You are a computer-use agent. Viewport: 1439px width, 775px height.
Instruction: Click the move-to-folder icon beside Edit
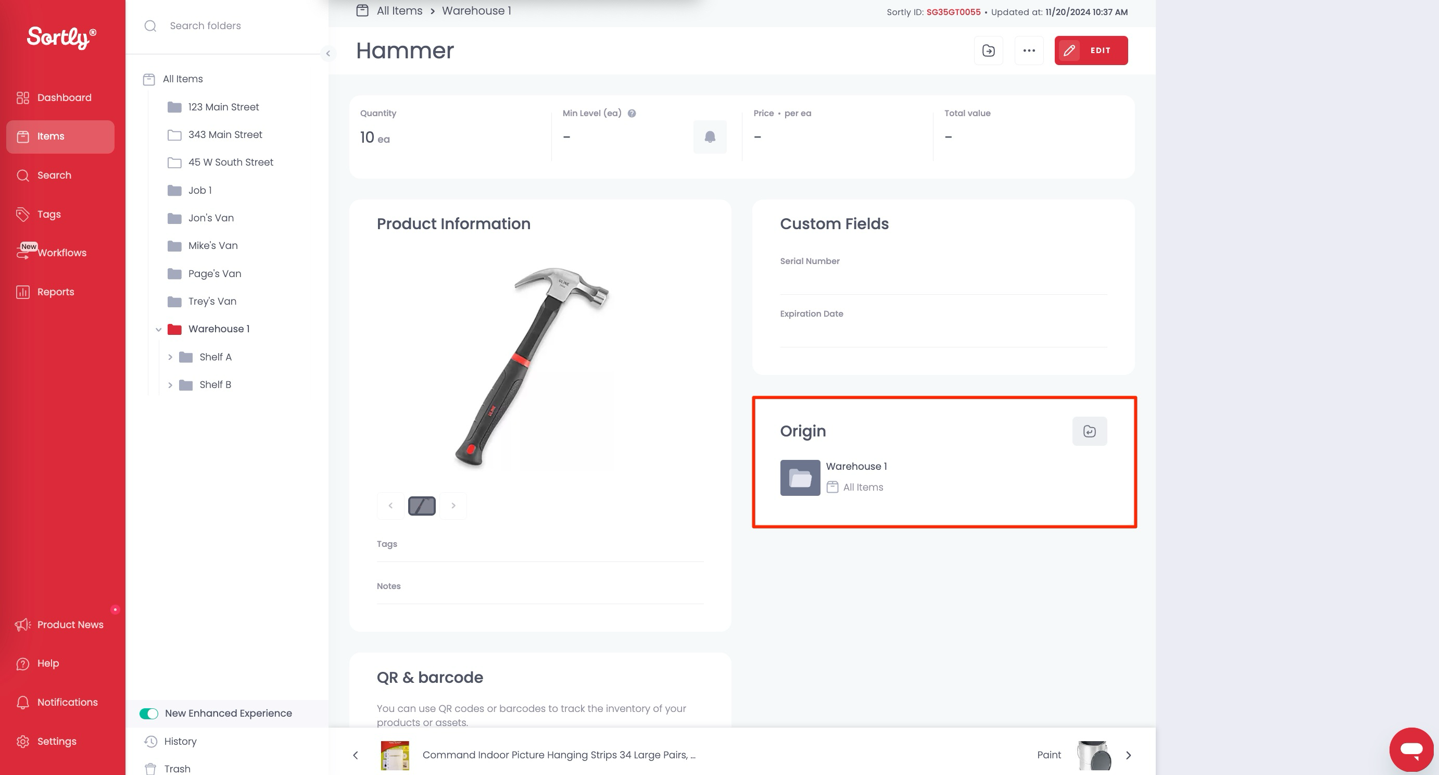(x=988, y=51)
